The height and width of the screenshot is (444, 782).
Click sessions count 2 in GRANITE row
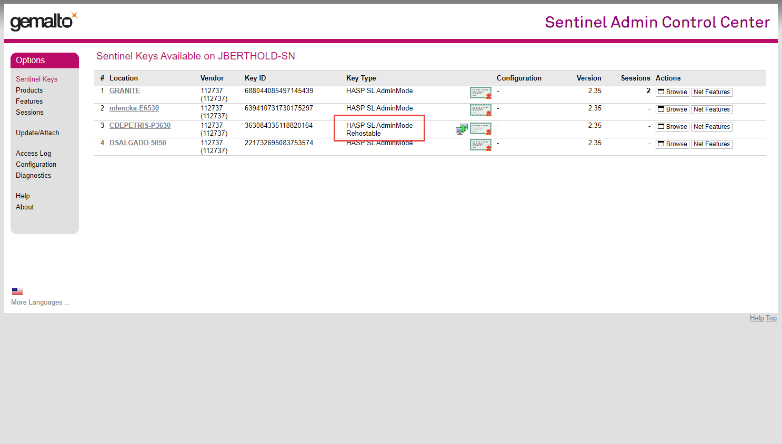point(648,90)
